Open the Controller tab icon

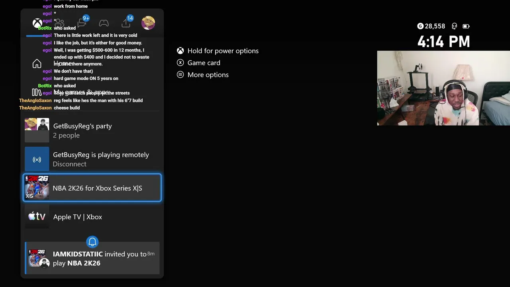(104, 23)
